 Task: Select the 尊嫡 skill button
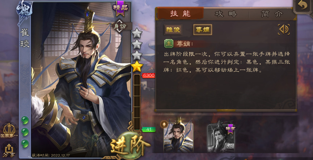pyautogui.click(x=203, y=30)
